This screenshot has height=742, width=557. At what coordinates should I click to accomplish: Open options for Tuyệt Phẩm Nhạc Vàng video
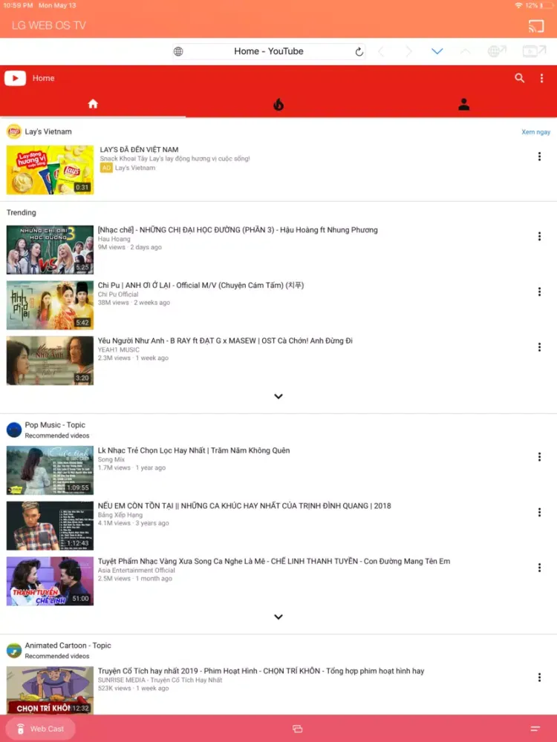click(x=539, y=568)
